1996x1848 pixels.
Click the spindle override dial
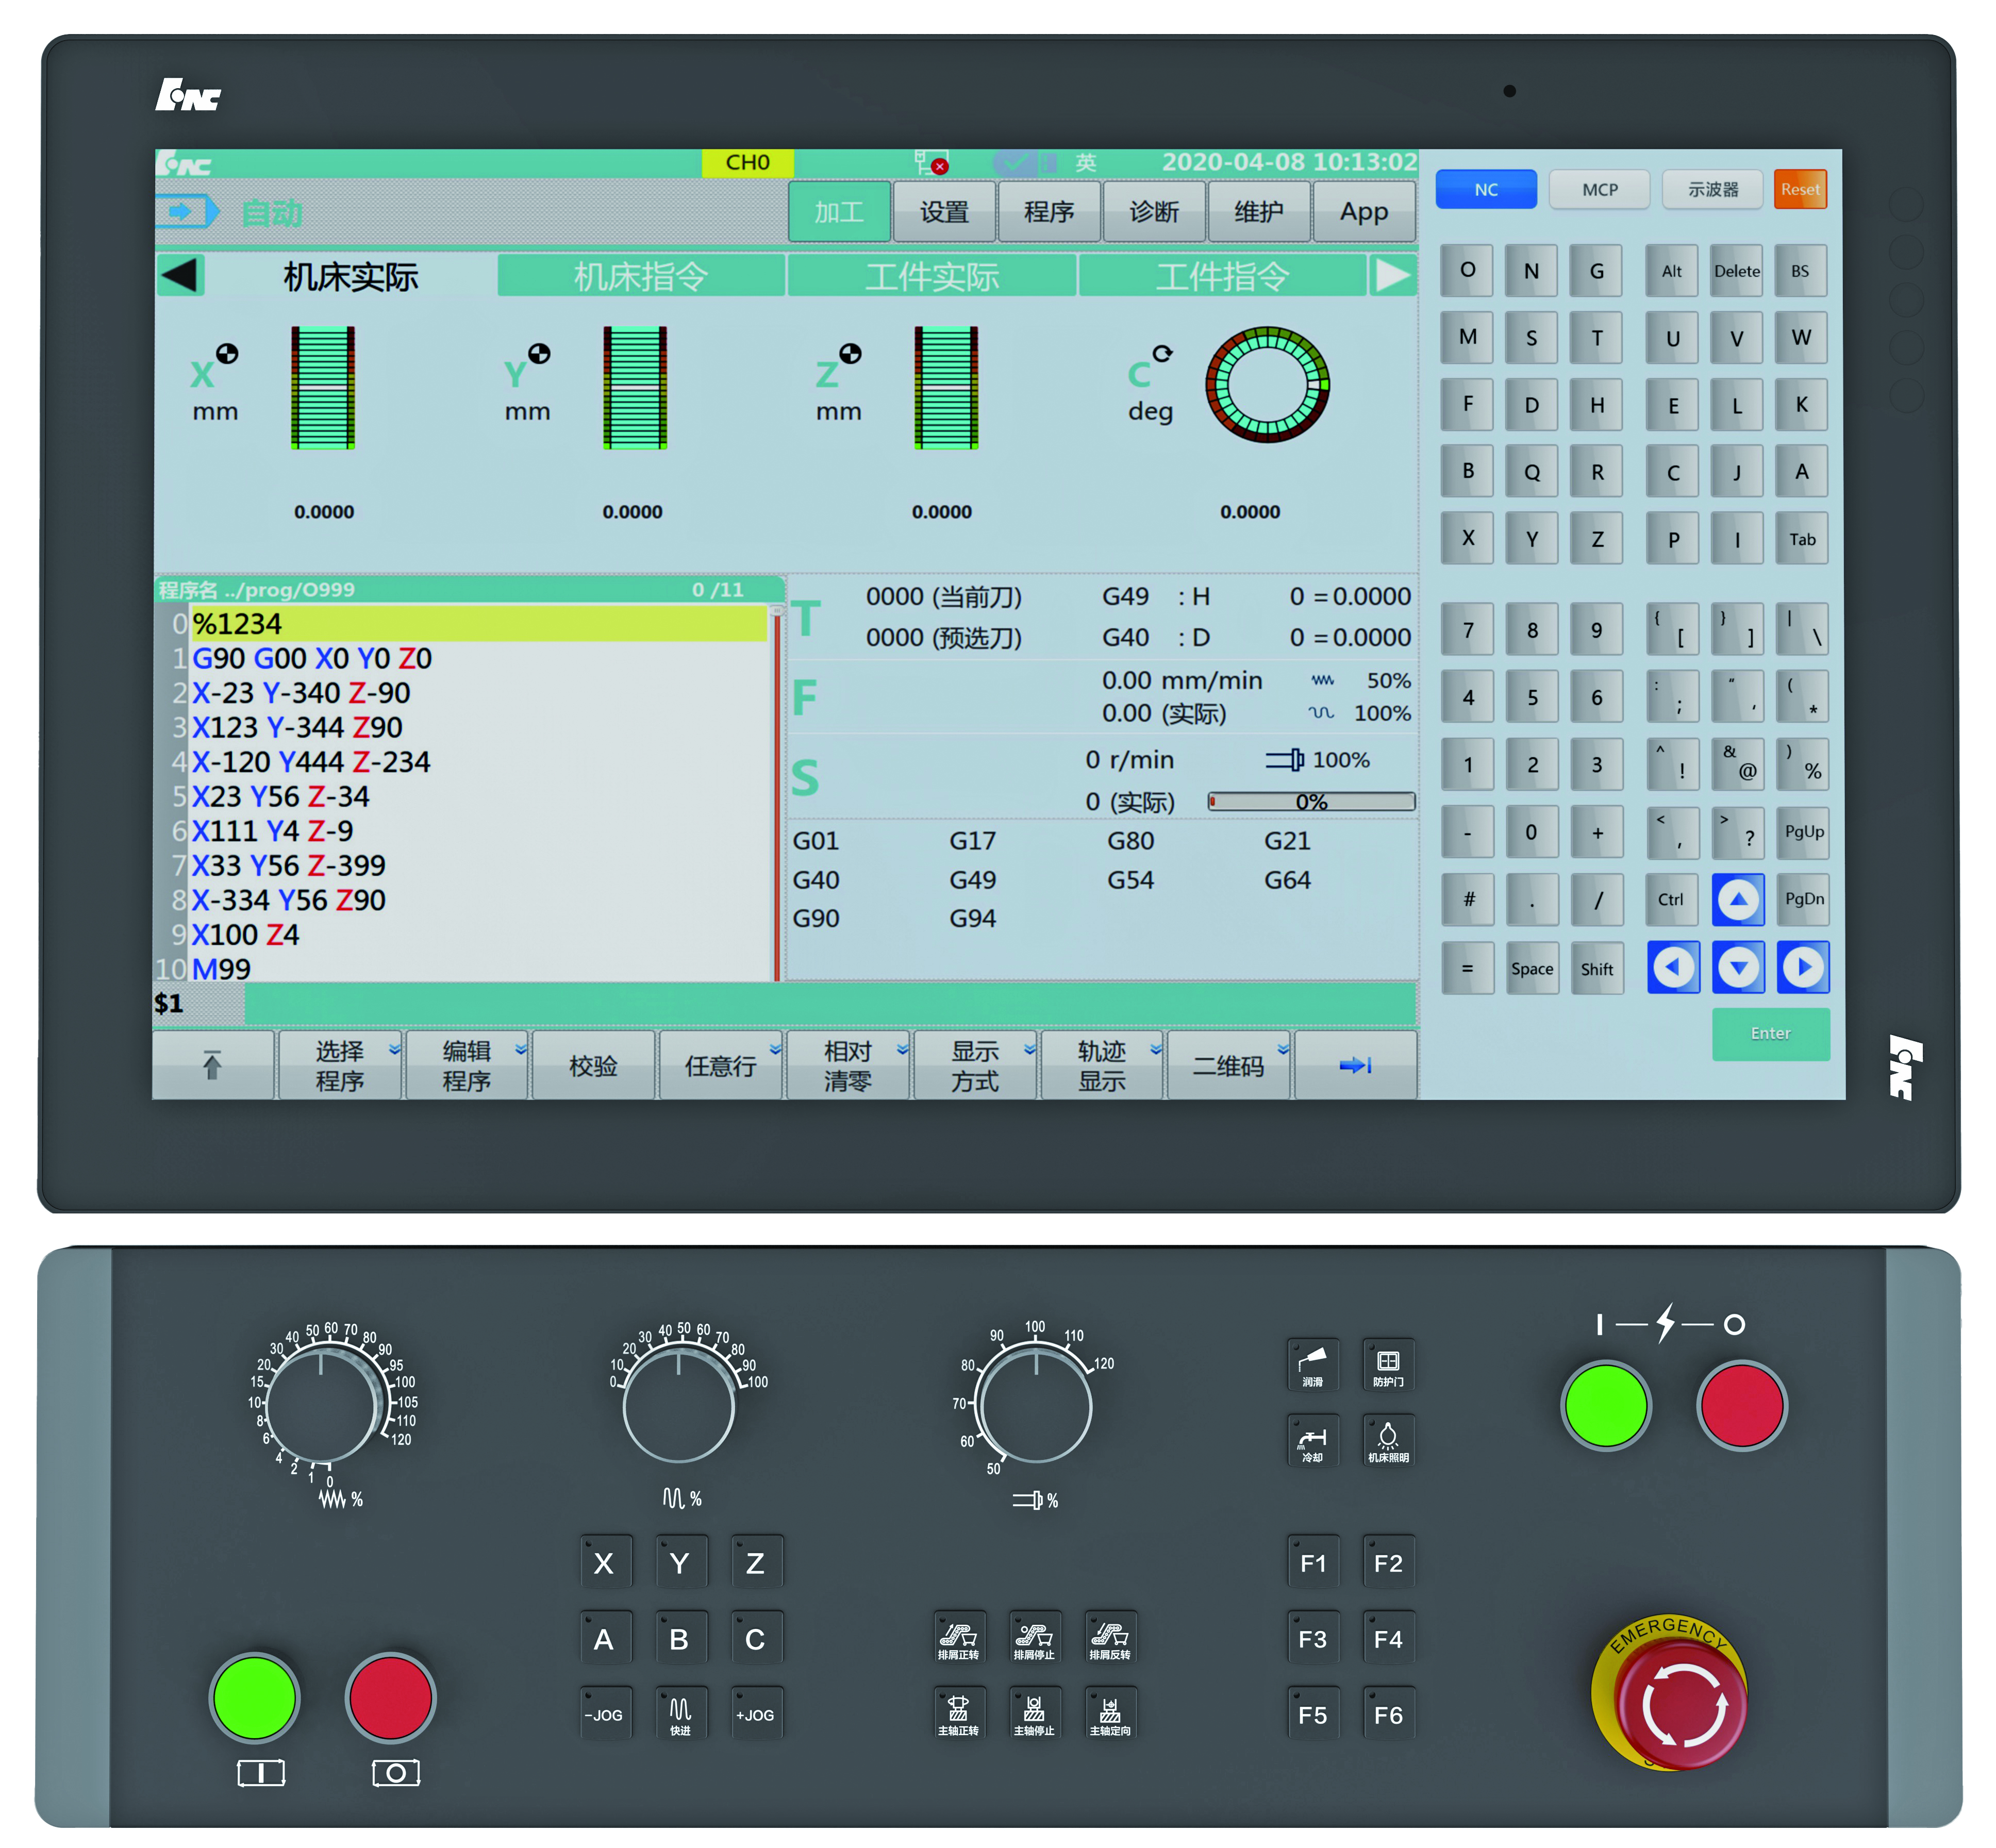click(1036, 1407)
